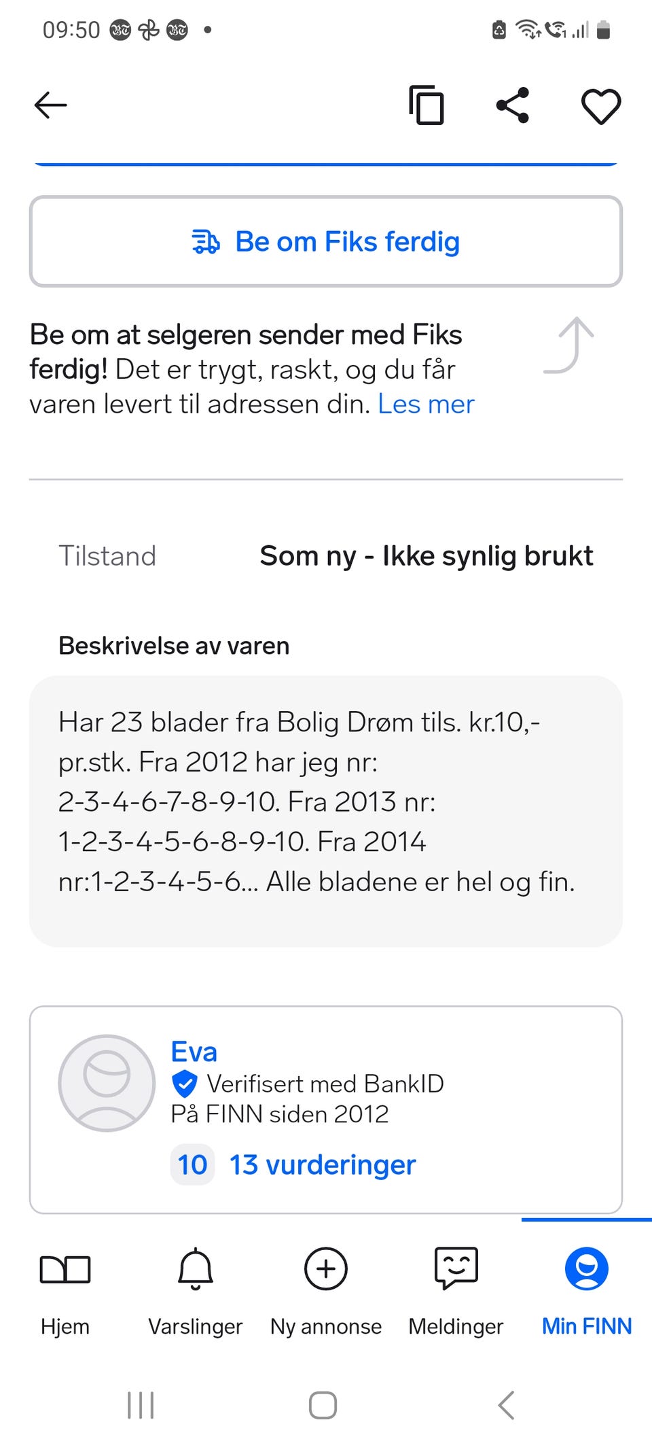Tap the BankID verified shield badge

pos(185,1084)
